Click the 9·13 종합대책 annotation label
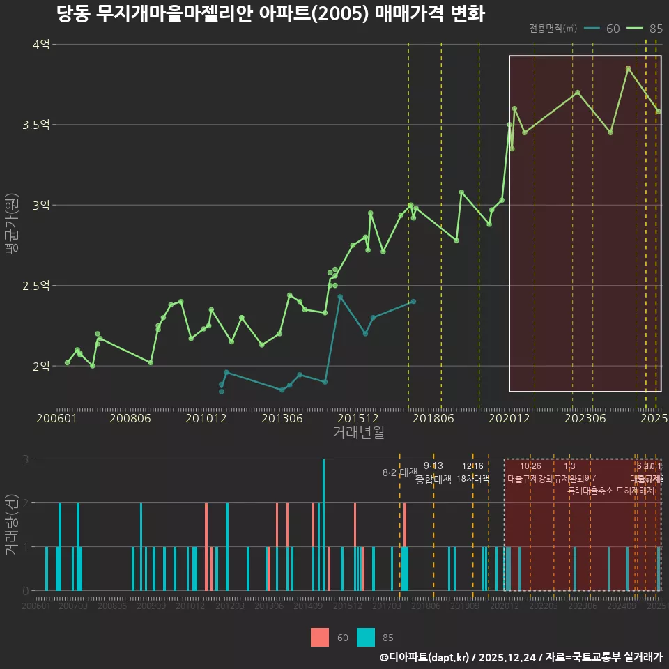 433,472
